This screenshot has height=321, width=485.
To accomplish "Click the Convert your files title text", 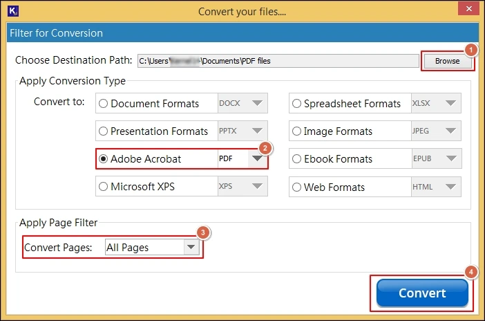I will pos(242,12).
